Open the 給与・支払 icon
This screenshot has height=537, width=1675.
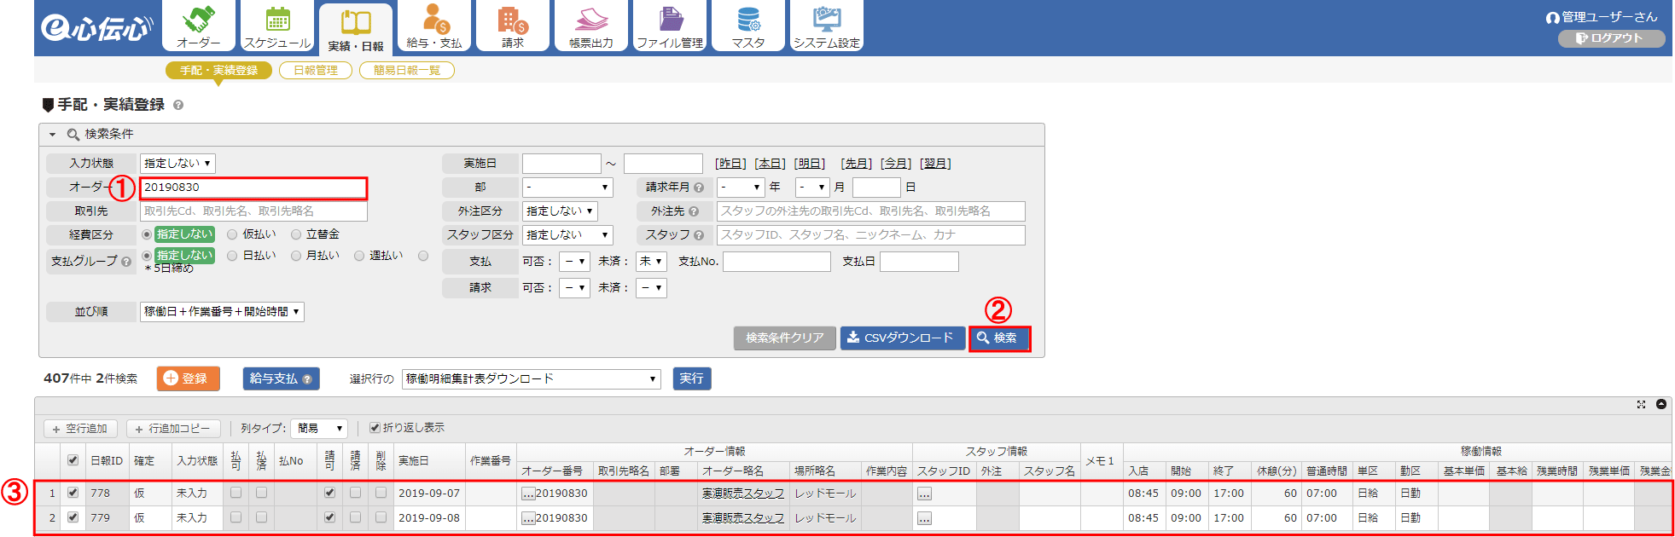tap(434, 26)
